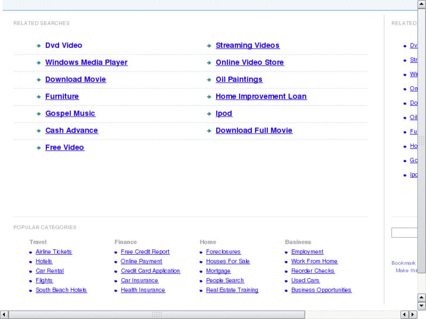Click the vertical scrollbar thumb
This screenshot has height=319, width=426.
421,140
